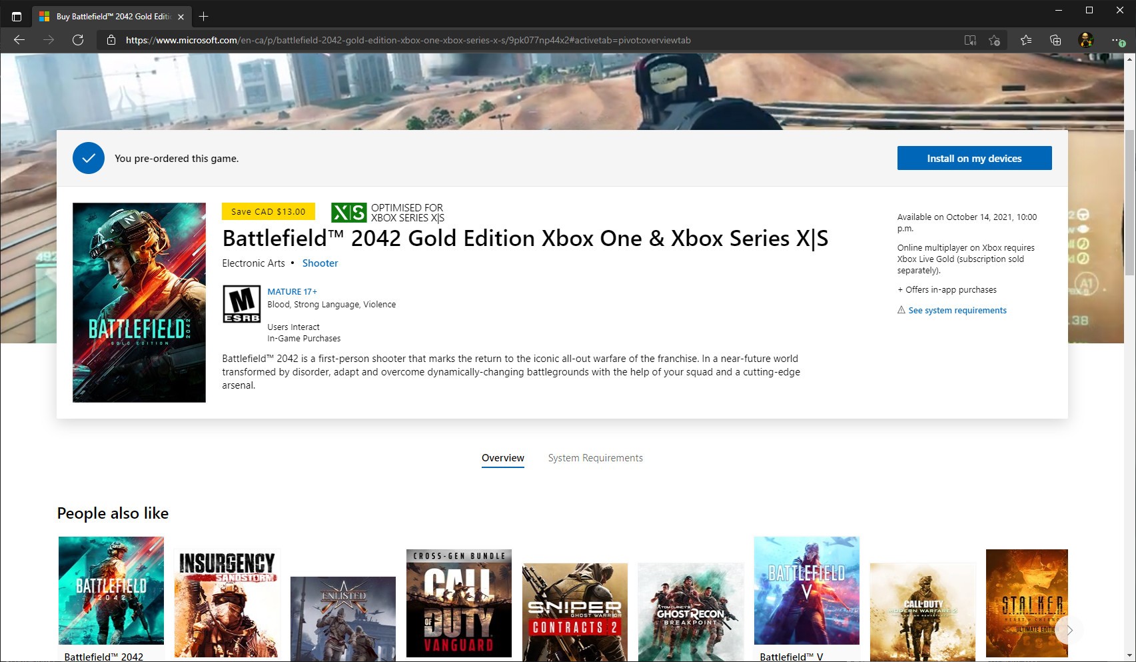The height and width of the screenshot is (662, 1136).
Task: Open the Collections panel
Action: [1055, 40]
